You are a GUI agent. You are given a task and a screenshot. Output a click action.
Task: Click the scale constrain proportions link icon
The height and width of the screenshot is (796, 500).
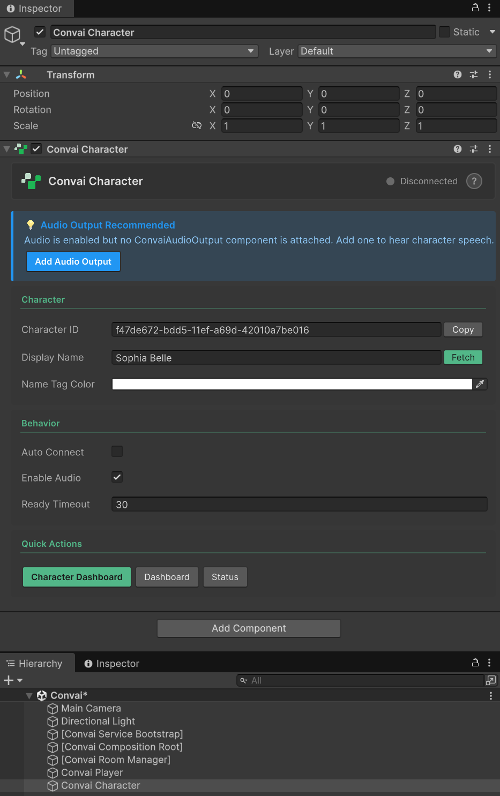197,126
